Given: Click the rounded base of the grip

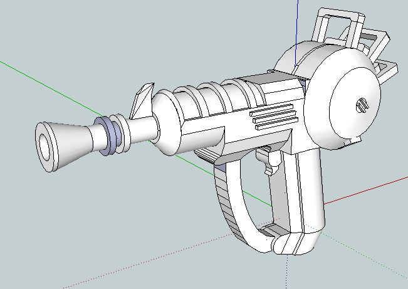Looking at the screenshot, I should coord(293,243).
